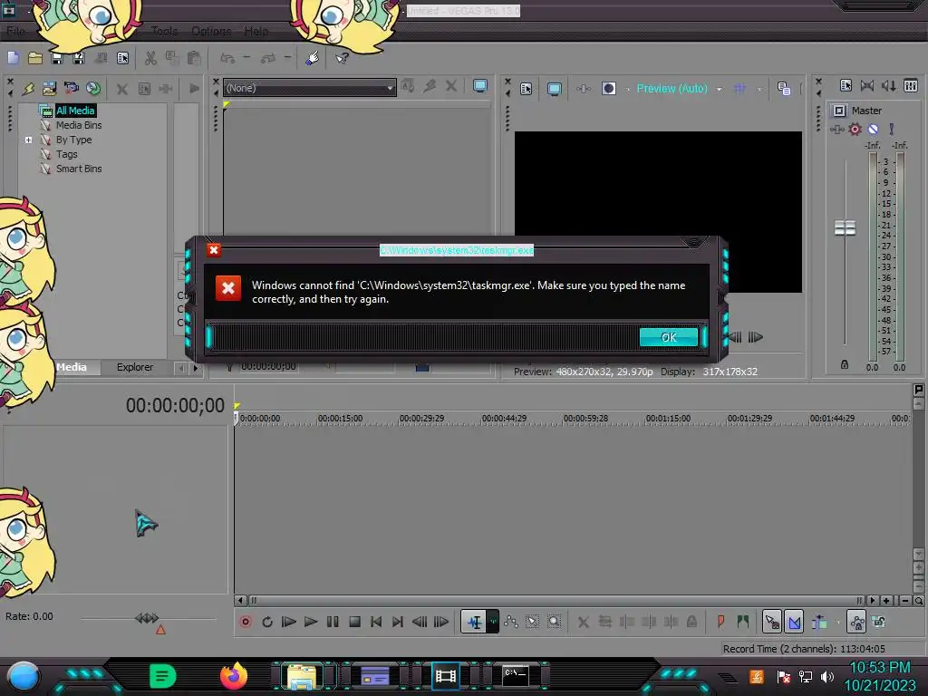Open the What's This help tool
The image size is (928, 696).
click(342, 58)
